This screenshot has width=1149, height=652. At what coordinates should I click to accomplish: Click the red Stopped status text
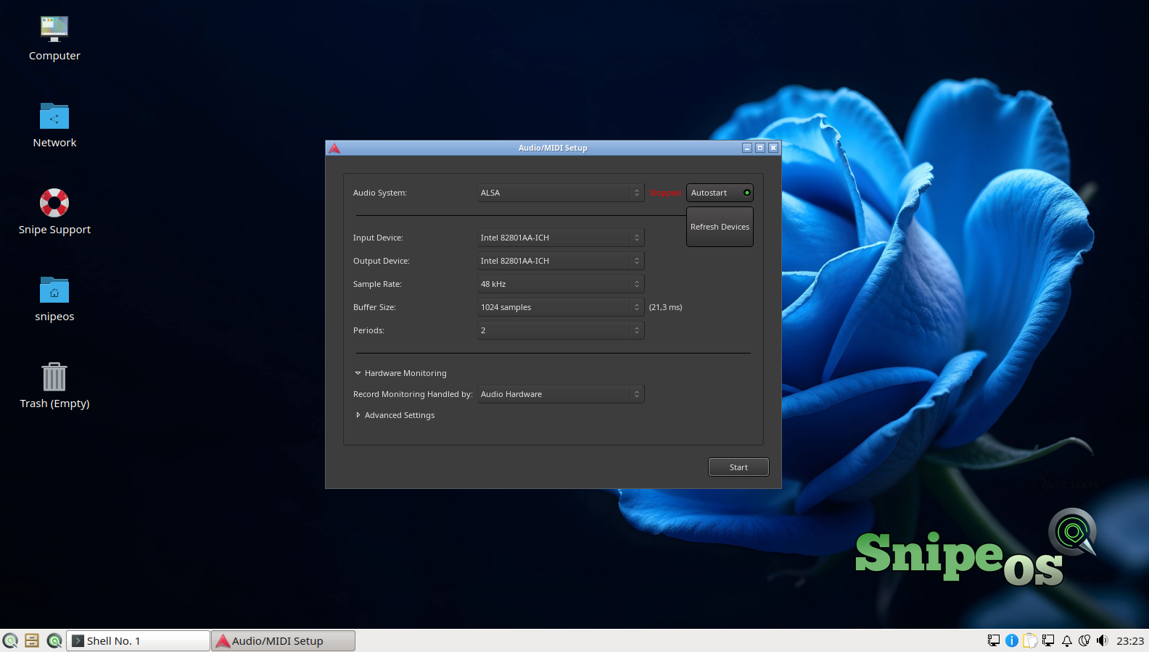(664, 193)
